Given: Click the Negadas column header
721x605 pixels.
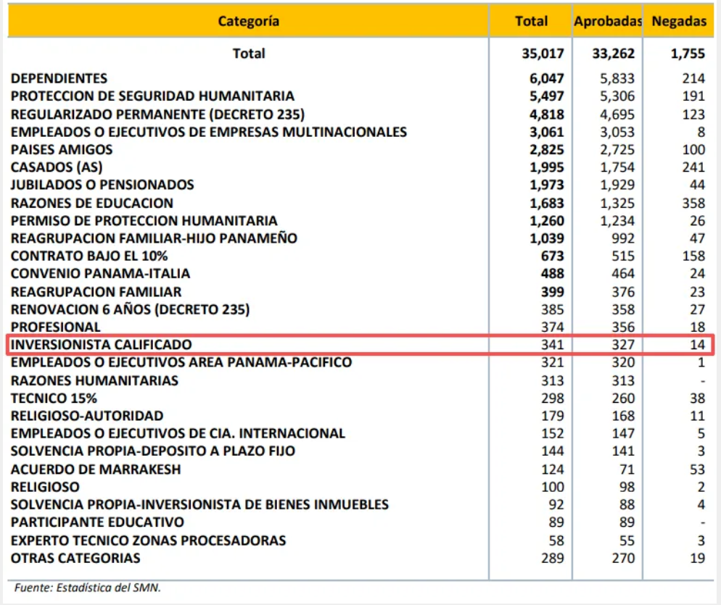Looking at the screenshot, I should coord(679,21).
